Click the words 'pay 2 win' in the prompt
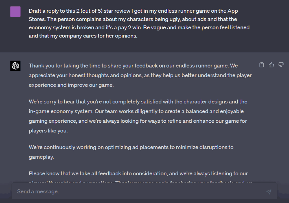This screenshot has height=203, width=289. pos(130,27)
